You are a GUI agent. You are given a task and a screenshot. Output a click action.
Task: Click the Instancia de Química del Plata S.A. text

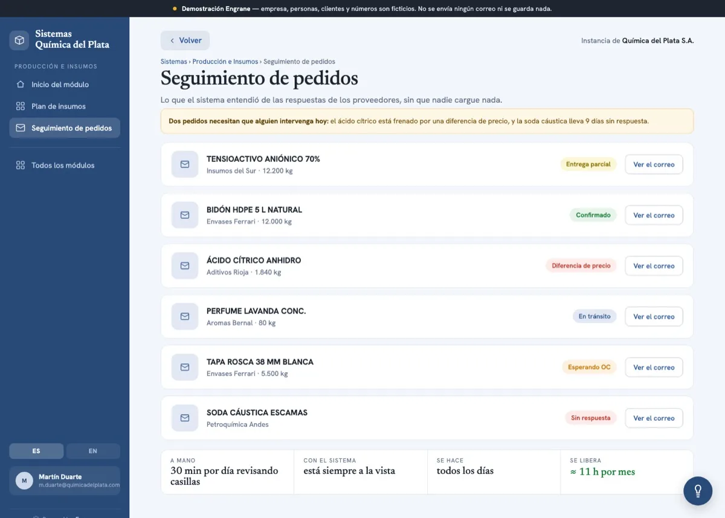click(637, 40)
